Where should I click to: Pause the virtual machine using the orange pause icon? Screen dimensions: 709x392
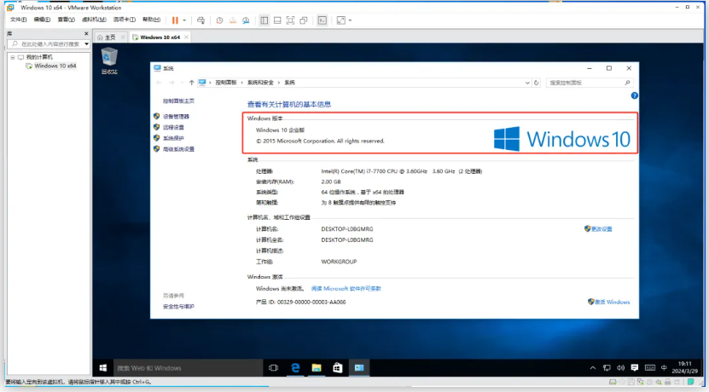tap(175, 20)
